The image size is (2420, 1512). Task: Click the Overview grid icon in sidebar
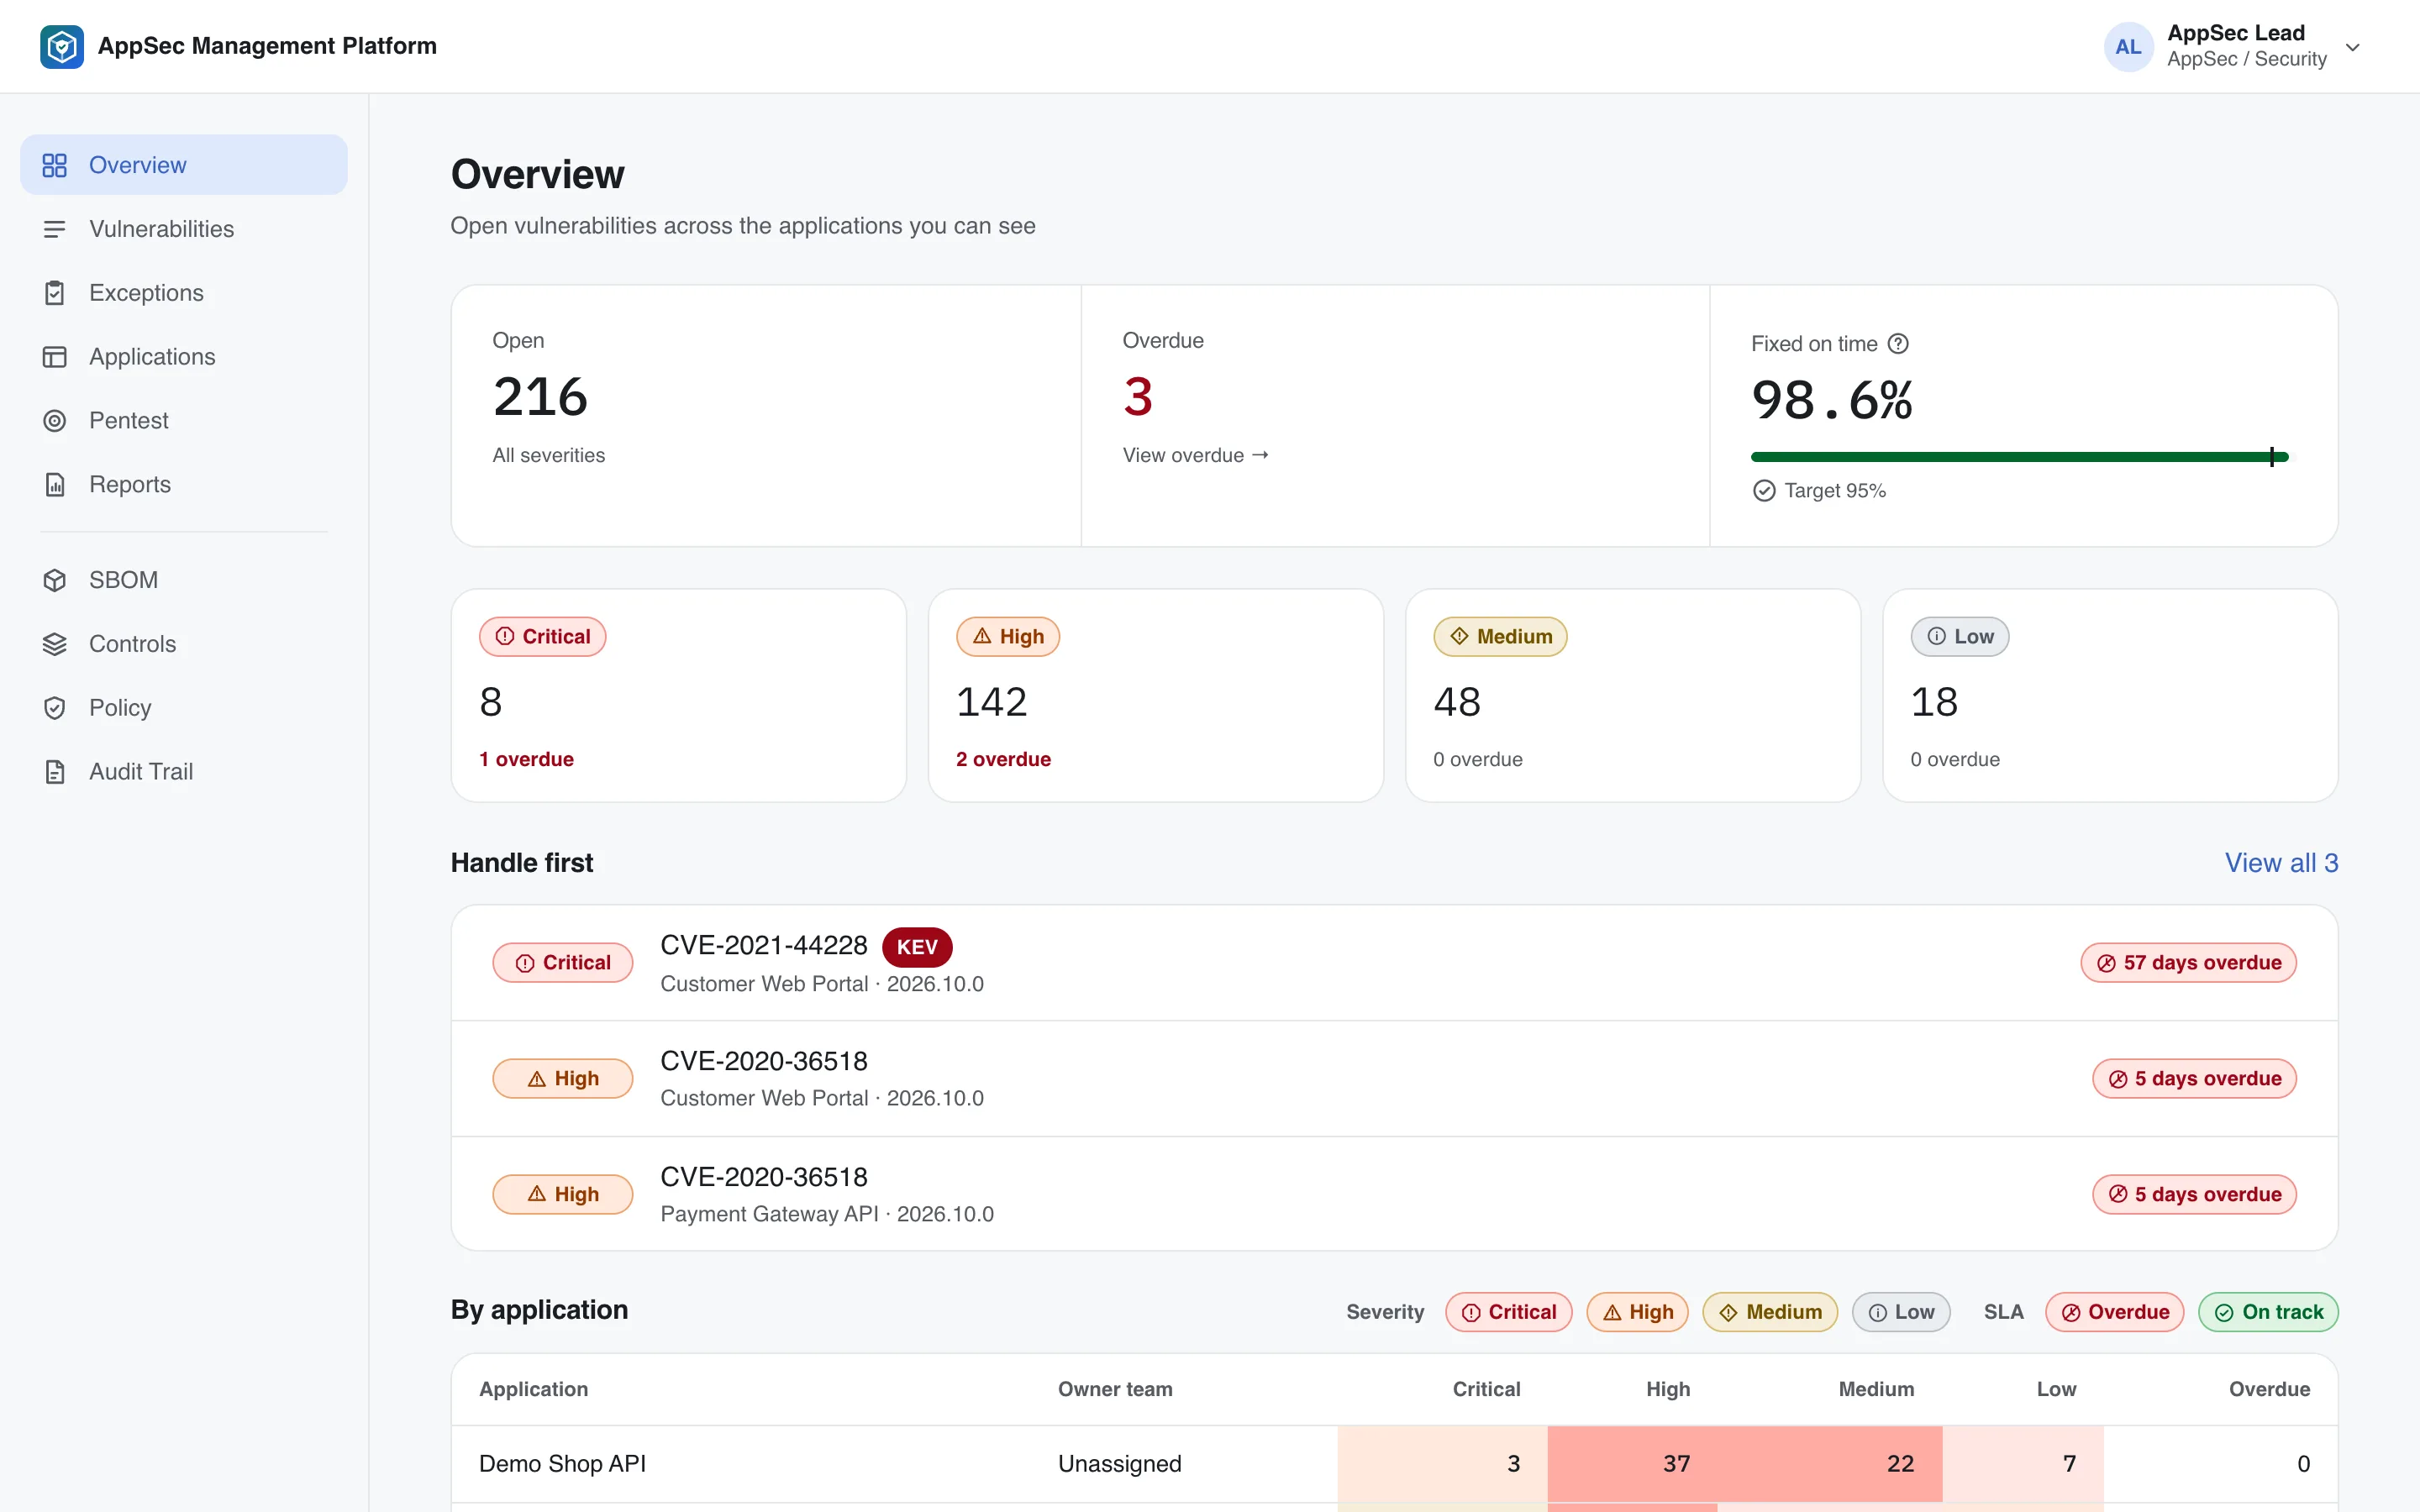(x=55, y=165)
